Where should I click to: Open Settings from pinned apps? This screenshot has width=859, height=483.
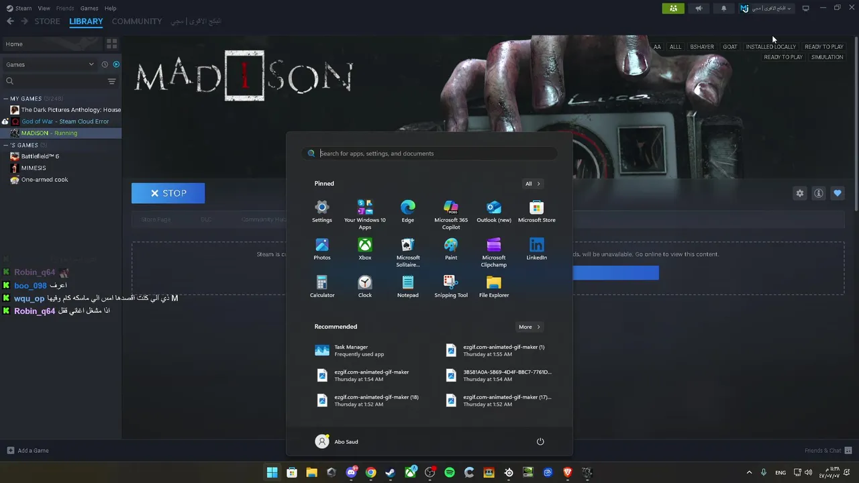(322, 211)
